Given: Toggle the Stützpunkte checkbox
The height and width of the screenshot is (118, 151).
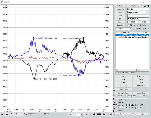Looking at the screenshot, I should click(x=126, y=96).
